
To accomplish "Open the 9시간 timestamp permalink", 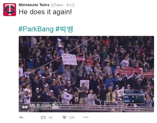I will tap(71, 5).
